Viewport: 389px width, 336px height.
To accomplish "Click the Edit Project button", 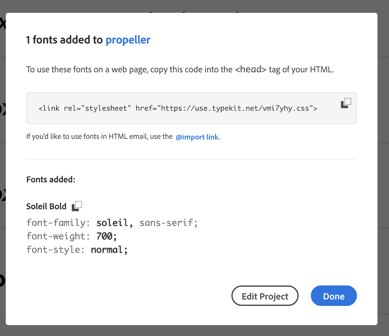I will pyautogui.click(x=265, y=296).
